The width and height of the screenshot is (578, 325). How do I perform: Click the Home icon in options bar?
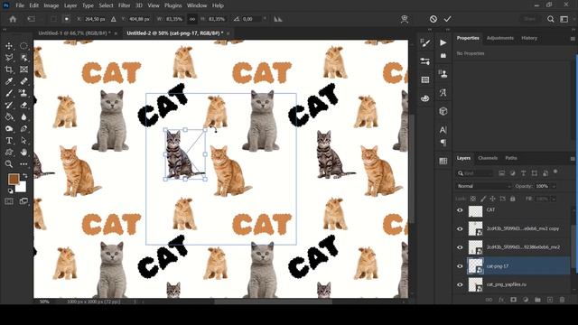coord(13,19)
